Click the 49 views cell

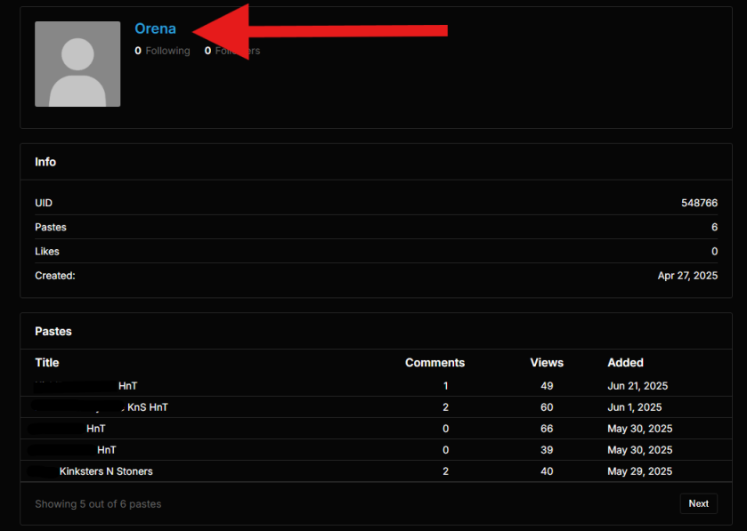(547, 386)
